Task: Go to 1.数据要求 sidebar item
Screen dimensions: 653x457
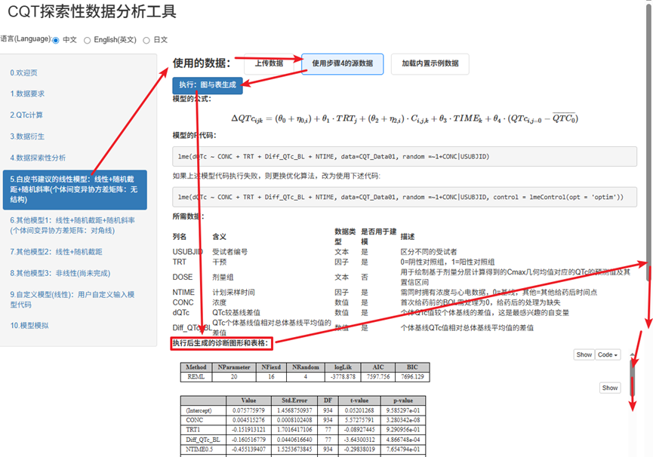Action: click(x=27, y=94)
